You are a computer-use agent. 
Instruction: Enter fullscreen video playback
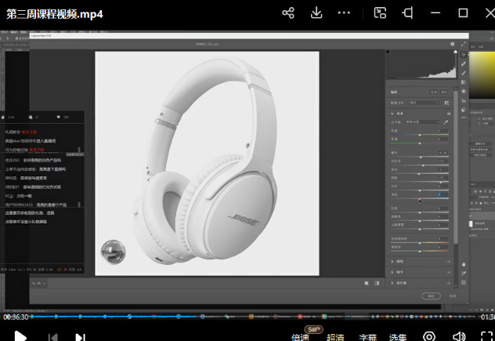487,336
